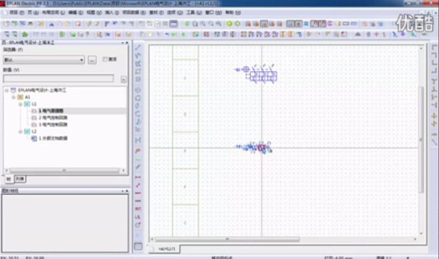Select the Spline curve tool
Viewport: 439px width, 259px height.
click(x=138, y=140)
